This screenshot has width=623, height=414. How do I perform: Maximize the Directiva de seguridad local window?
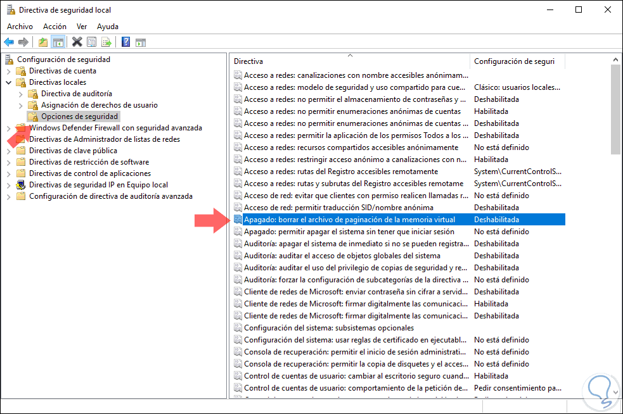[579, 10]
